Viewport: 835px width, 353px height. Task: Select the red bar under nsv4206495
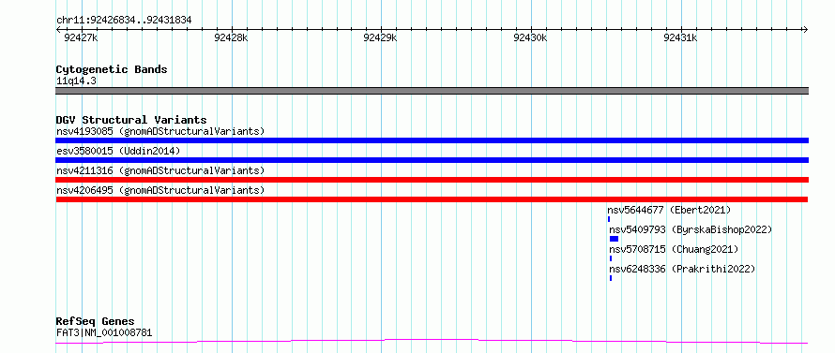(432, 199)
